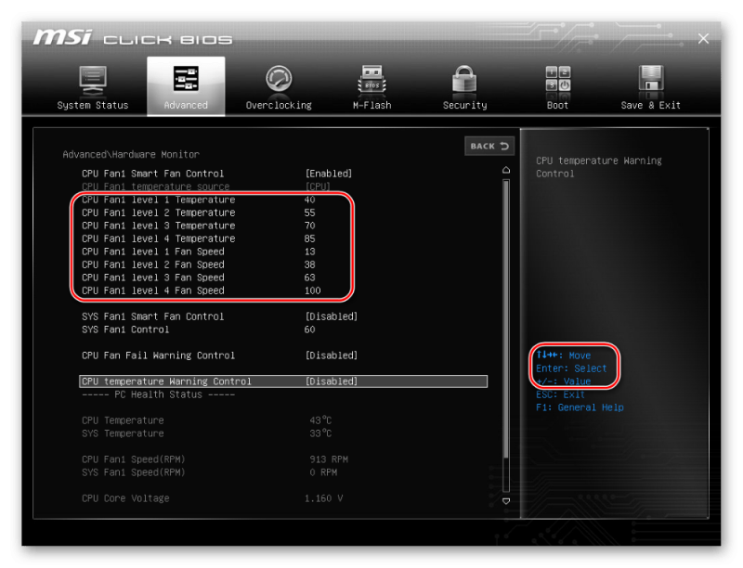Click the vertical scrollbar track
The height and width of the screenshot is (568, 743).
[x=506, y=335]
